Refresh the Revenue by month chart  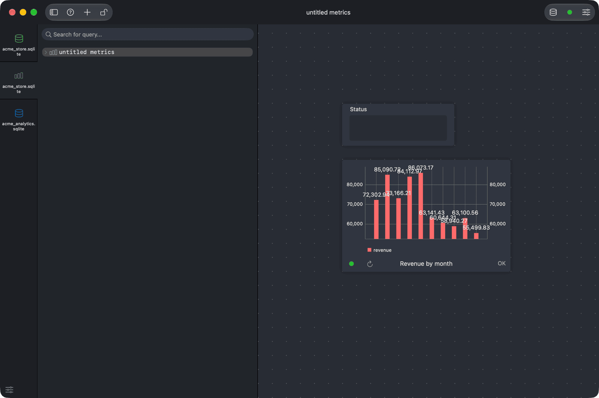pyautogui.click(x=370, y=264)
